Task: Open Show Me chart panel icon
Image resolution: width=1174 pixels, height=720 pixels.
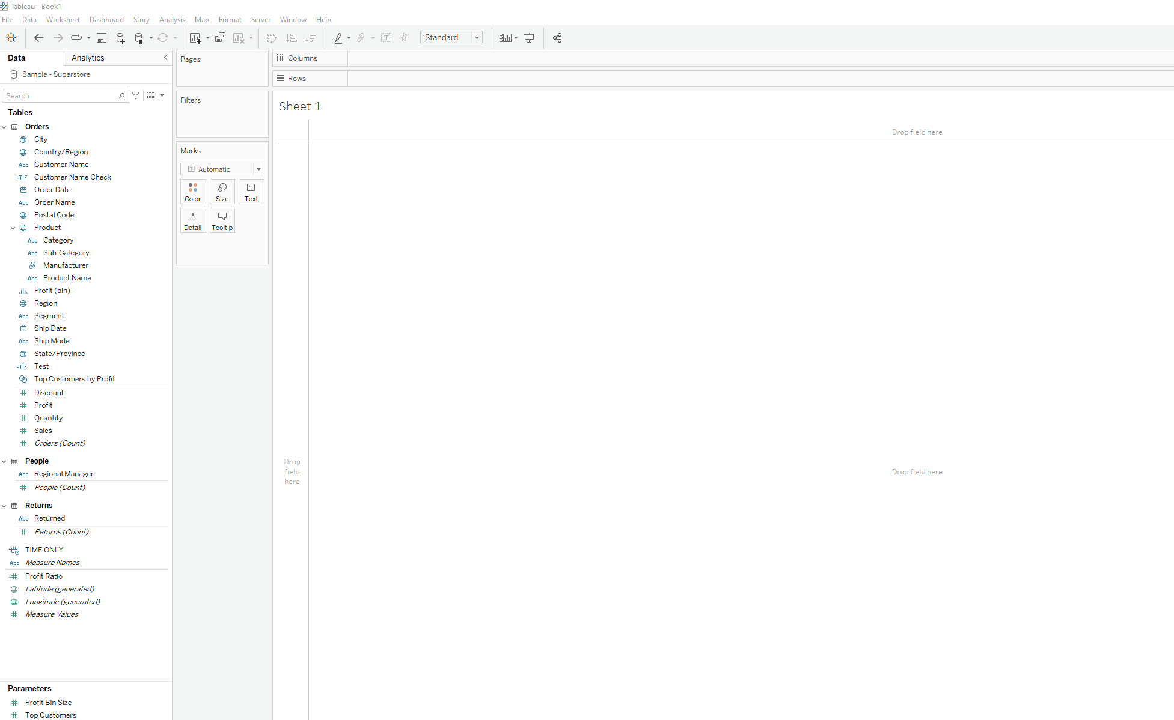Action: (505, 38)
